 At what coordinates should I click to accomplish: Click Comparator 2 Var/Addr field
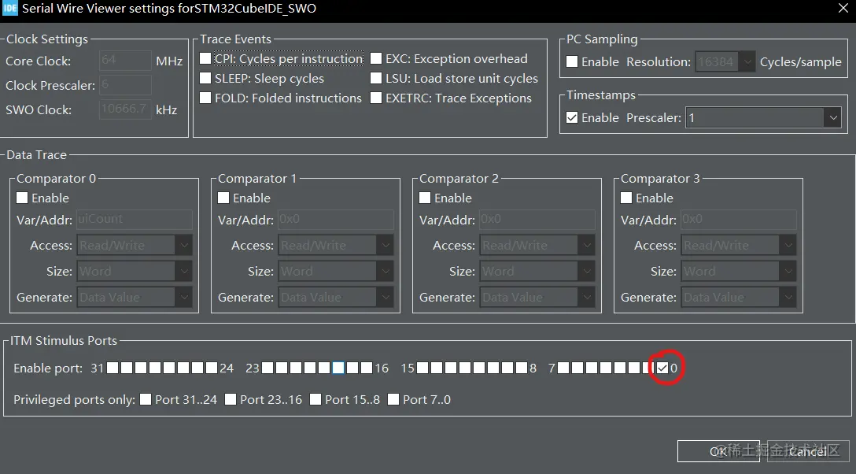537,219
